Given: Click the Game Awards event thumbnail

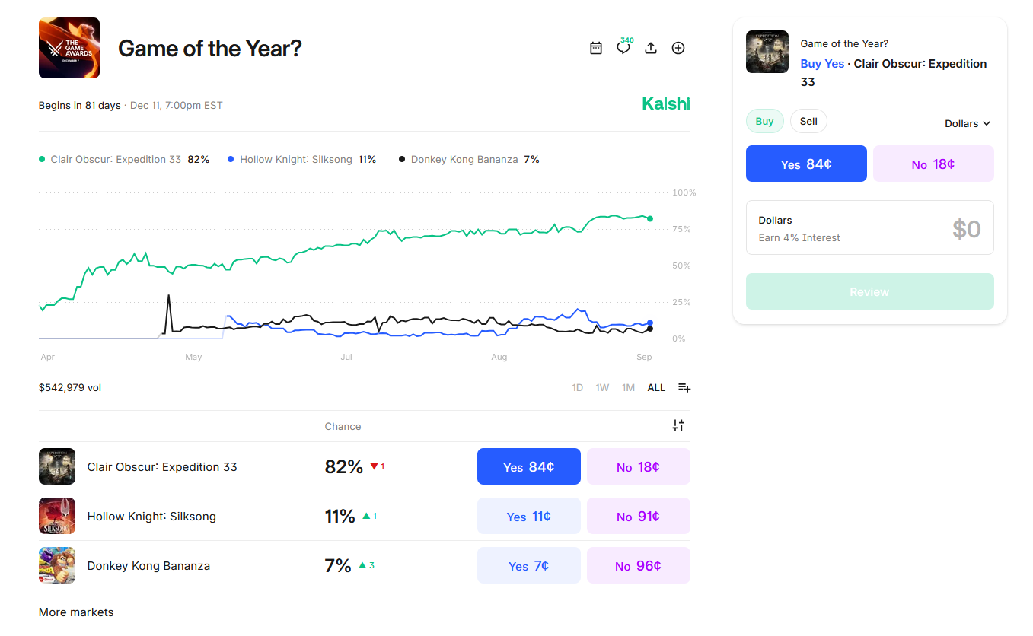Looking at the screenshot, I should click(x=69, y=48).
